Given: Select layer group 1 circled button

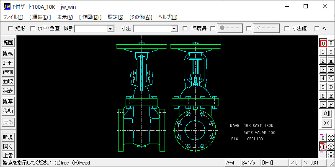Looking at the screenshot, I should coord(323,147).
